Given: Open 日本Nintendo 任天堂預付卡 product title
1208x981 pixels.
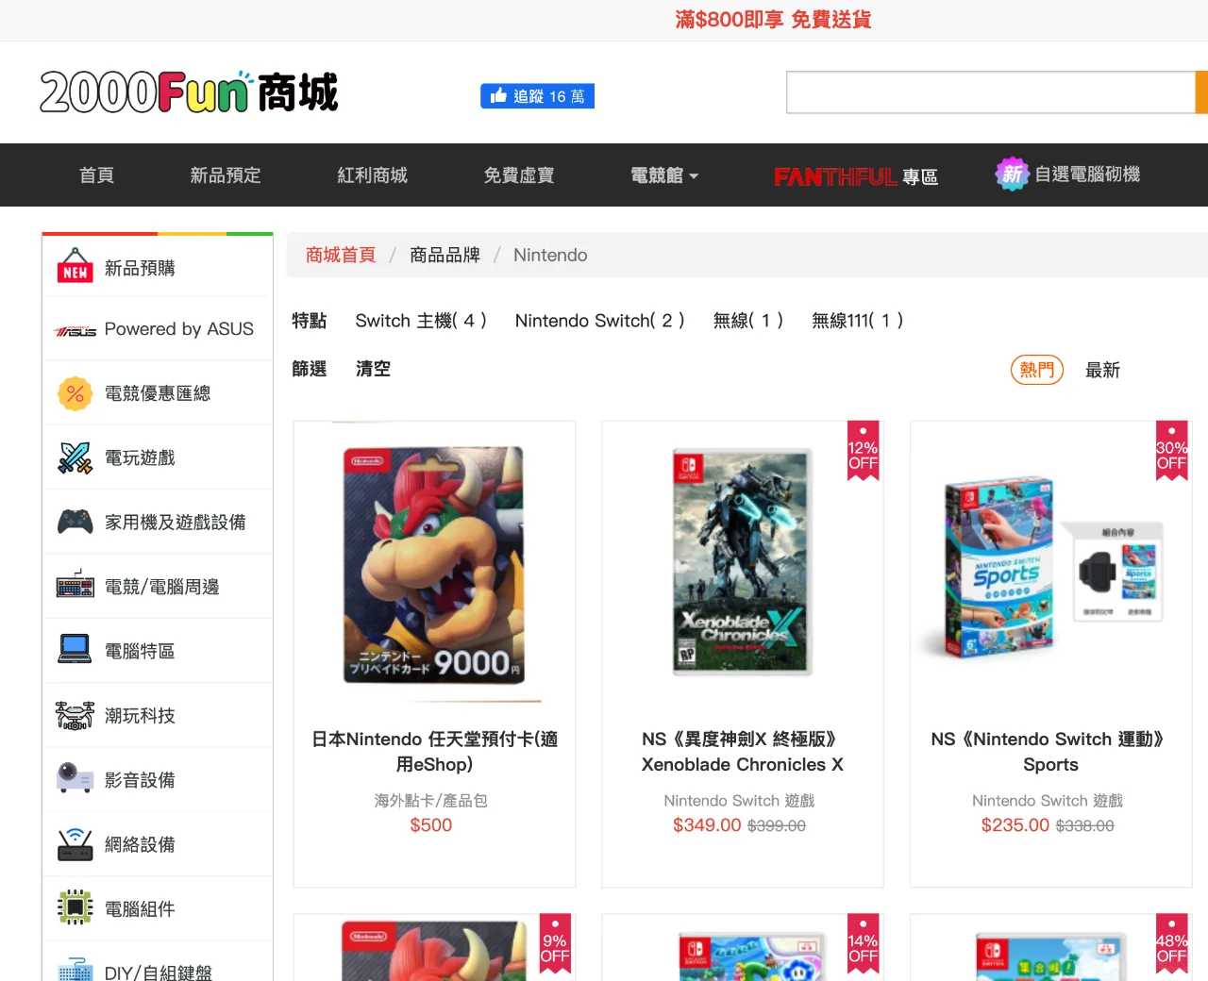Looking at the screenshot, I should click(x=434, y=752).
